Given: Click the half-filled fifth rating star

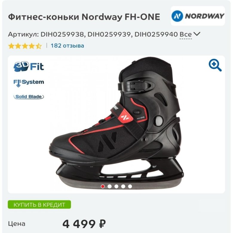Looking at the screenshot, I should tap(39, 46).
